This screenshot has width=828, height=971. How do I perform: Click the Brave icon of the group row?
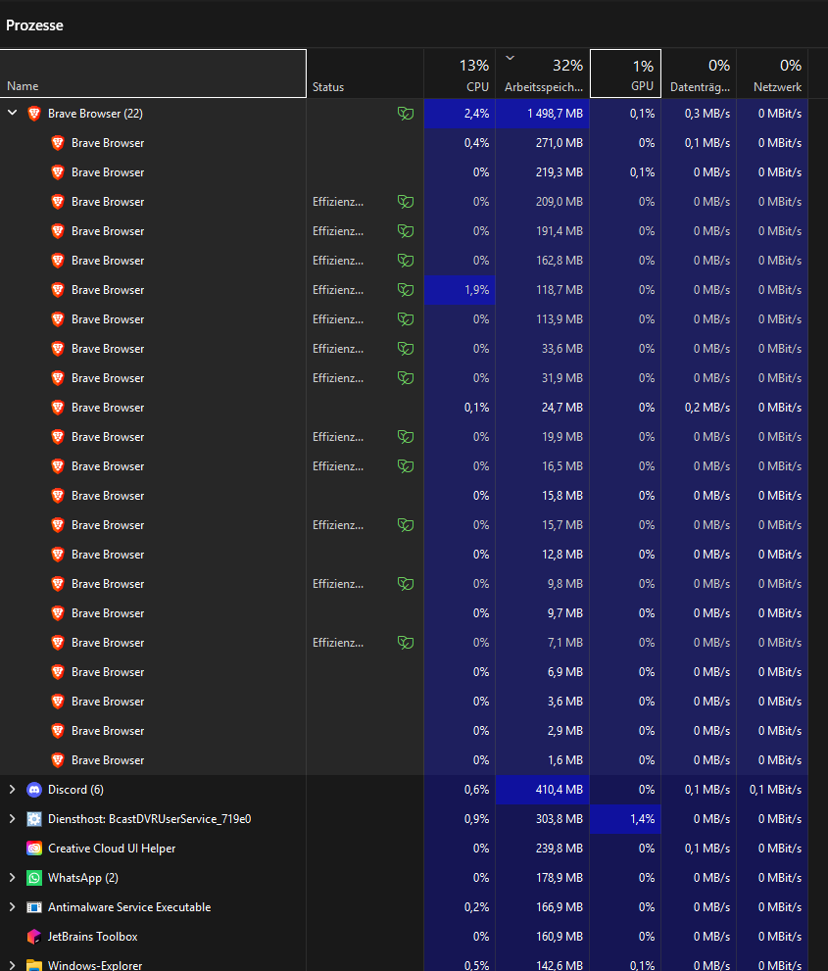[34, 114]
